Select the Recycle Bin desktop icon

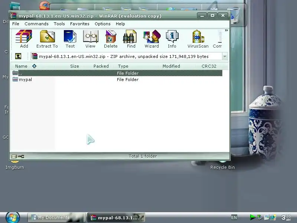(222, 165)
